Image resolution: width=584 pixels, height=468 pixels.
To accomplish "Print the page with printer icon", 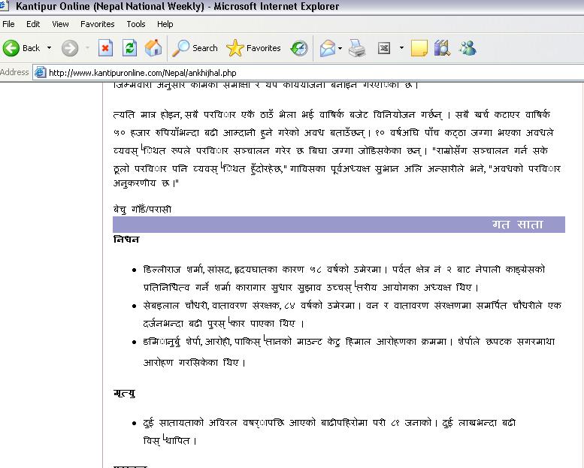I will point(358,48).
